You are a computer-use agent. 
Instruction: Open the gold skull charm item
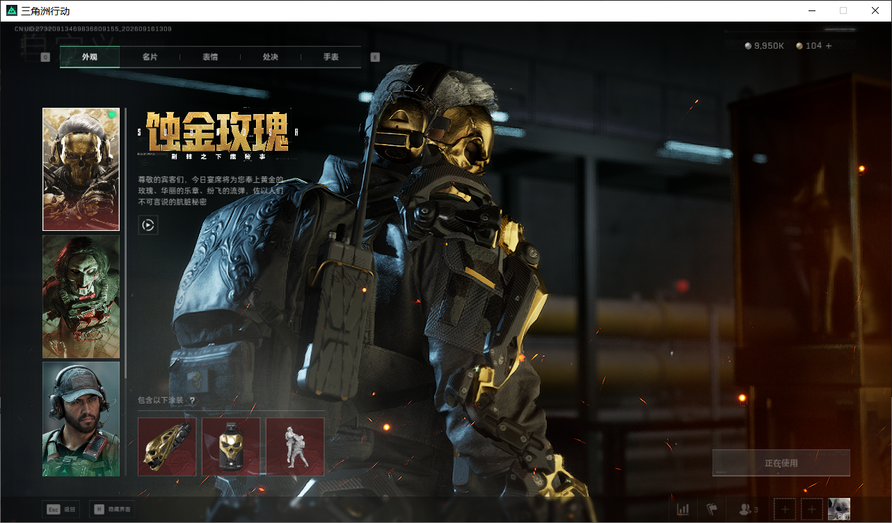[231, 446]
